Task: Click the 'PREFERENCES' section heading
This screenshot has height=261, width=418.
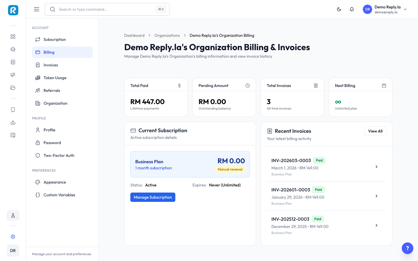Action: tap(44, 171)
